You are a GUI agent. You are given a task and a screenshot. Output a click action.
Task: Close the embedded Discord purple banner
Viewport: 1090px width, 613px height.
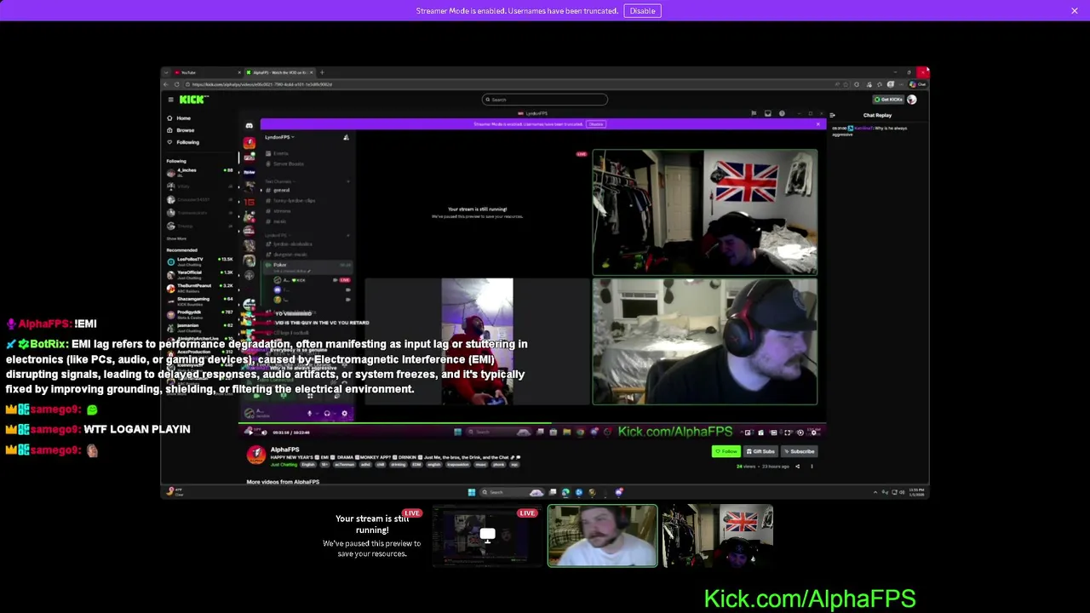tap(818, 124)
